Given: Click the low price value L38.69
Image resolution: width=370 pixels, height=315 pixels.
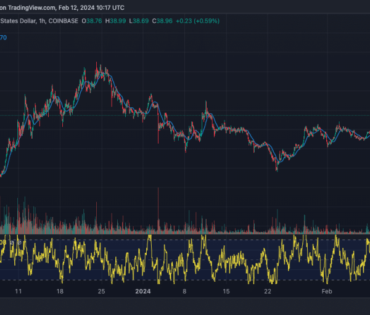Looking at the screenshot, I should pos(139,21).
